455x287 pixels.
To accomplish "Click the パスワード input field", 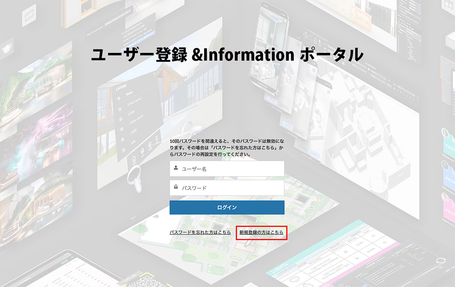I will (x=227, y=188).
